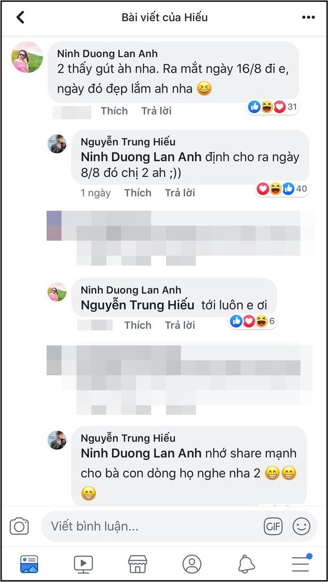
Task: Open the Marketplace storefront icon
Action: (138, 564)
